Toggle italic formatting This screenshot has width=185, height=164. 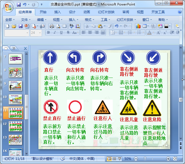pos(55,32)
